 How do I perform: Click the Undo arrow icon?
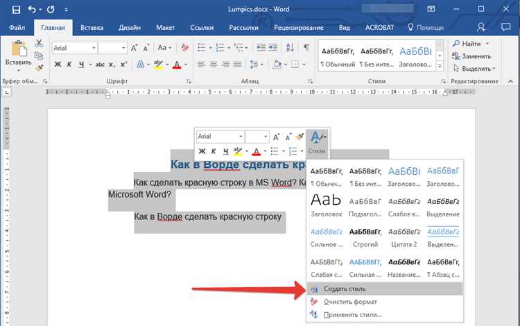(x=32, y=10)
